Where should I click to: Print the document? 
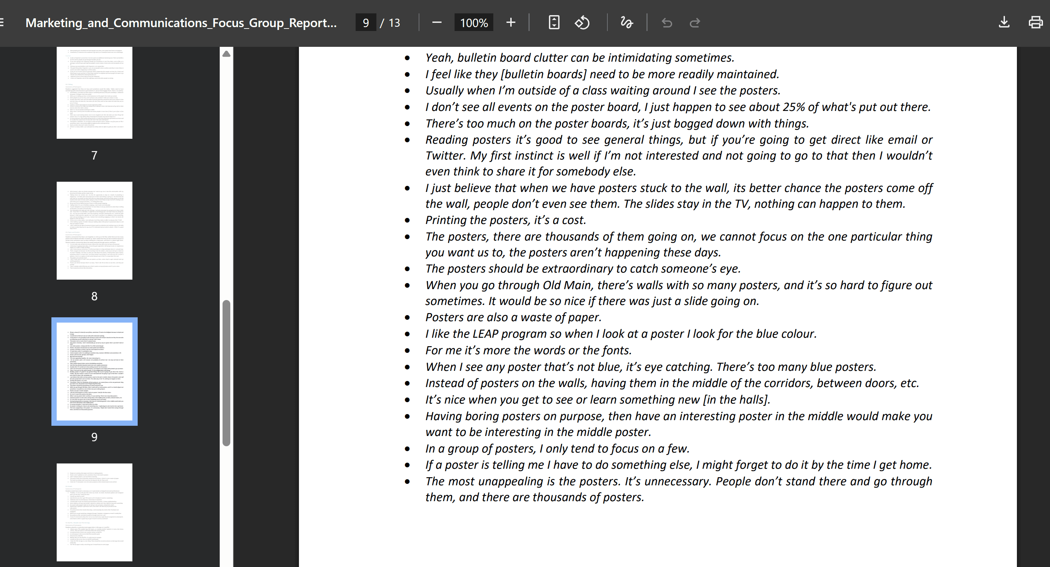click(1035, 23)
